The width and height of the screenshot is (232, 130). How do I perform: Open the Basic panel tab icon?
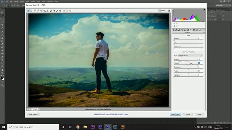click(173, 30)
